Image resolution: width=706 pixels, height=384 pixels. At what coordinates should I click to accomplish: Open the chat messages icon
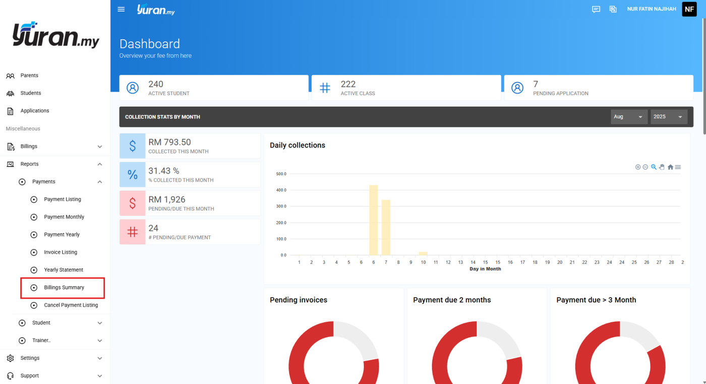[596, 9]
